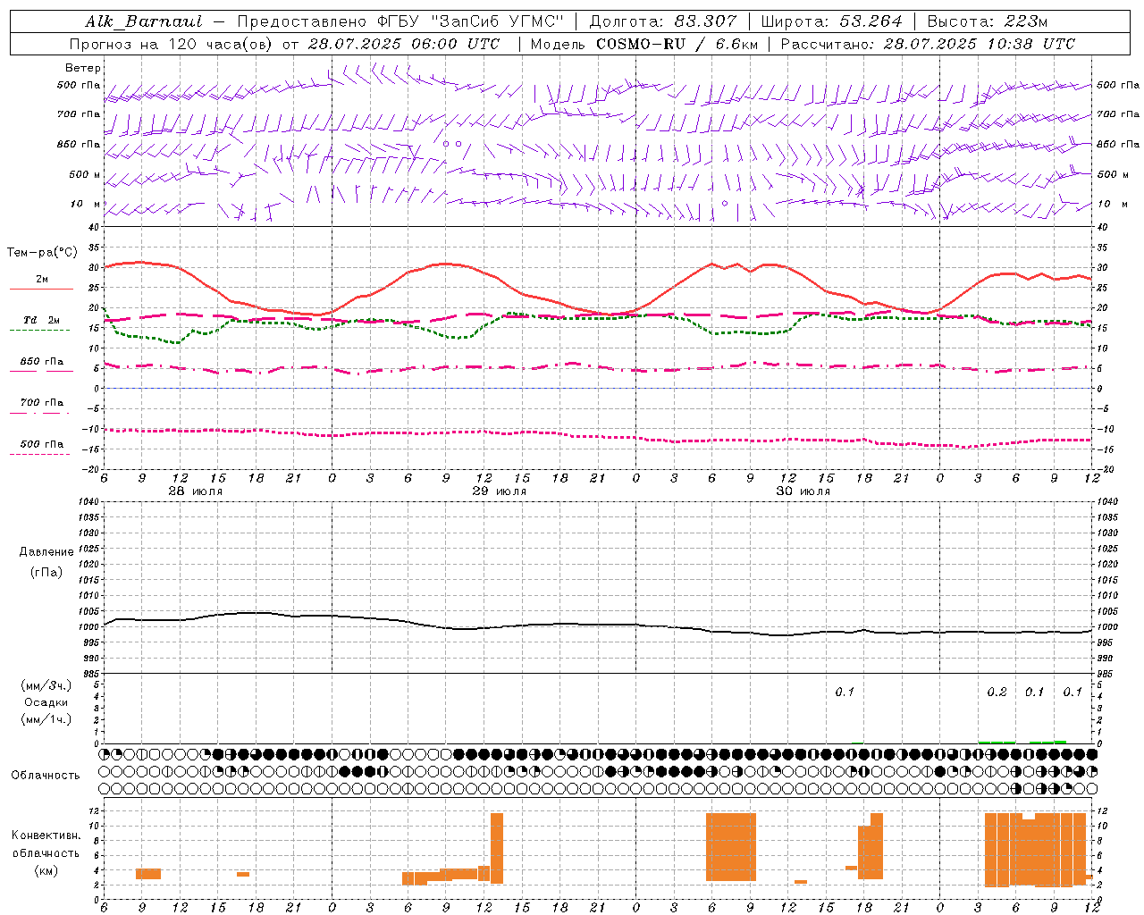Click the Ветер wind panel label
The image size is (1144, 915).
(83, 68)
